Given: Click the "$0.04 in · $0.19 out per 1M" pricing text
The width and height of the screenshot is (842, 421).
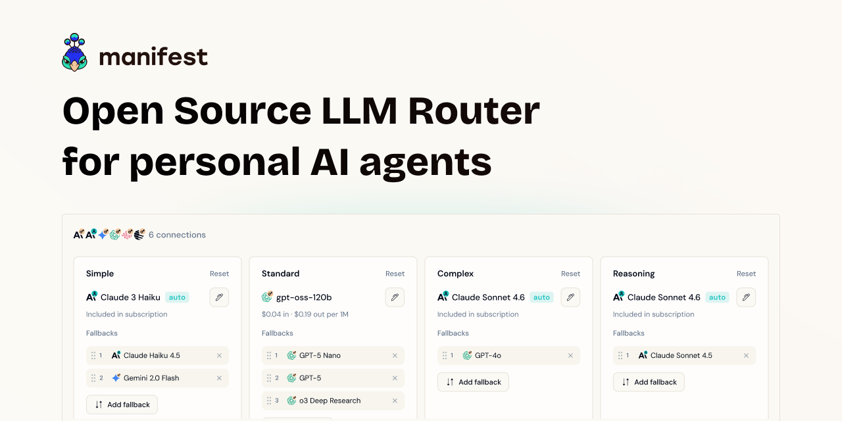Looking at the screenshot, I should click(x=305, y=314).
